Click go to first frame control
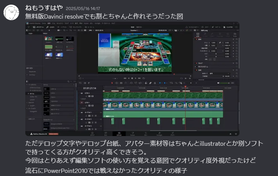This screenshot has height=176, width=278. tap(125, 78)
